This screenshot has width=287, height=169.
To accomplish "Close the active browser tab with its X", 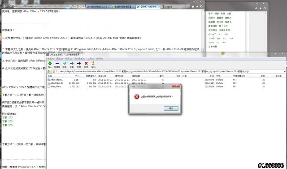I will [159, 7].
